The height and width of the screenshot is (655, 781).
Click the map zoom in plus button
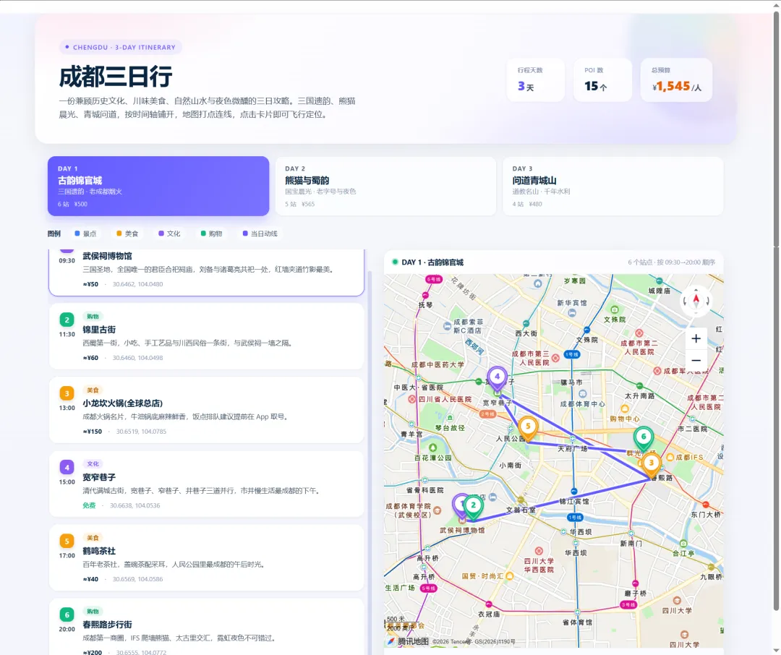tap(696, 339)
